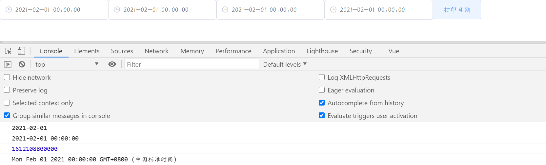Uncheck Autocomplete from history
546x165 pixels.
coord(322,103)
